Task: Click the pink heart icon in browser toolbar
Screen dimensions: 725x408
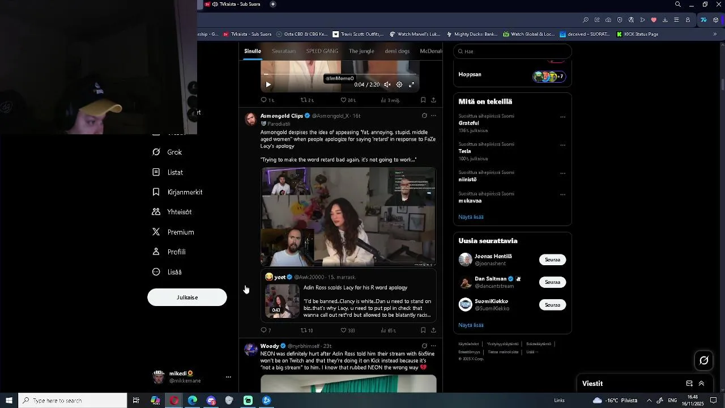Action: click(654, 20)
